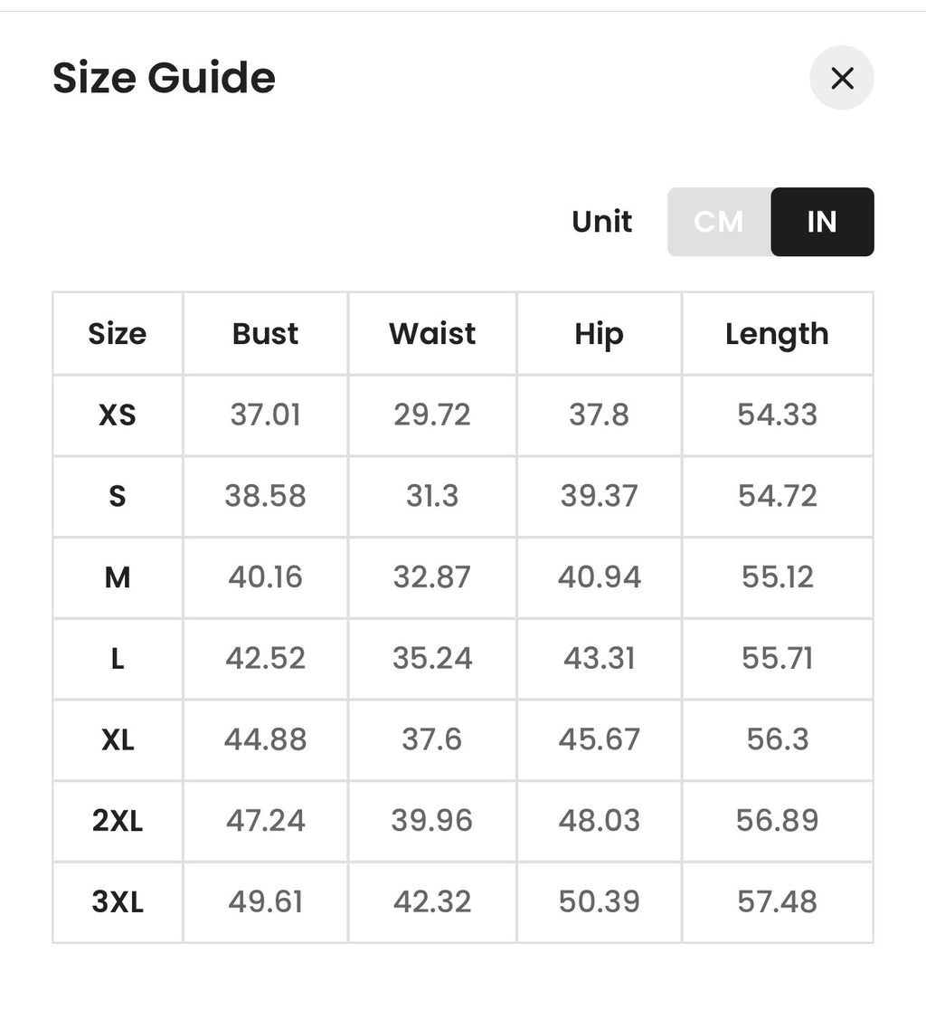Click the Size Guide heading
The width and height of the screenshot is (926, 1020).
point(164,78)
